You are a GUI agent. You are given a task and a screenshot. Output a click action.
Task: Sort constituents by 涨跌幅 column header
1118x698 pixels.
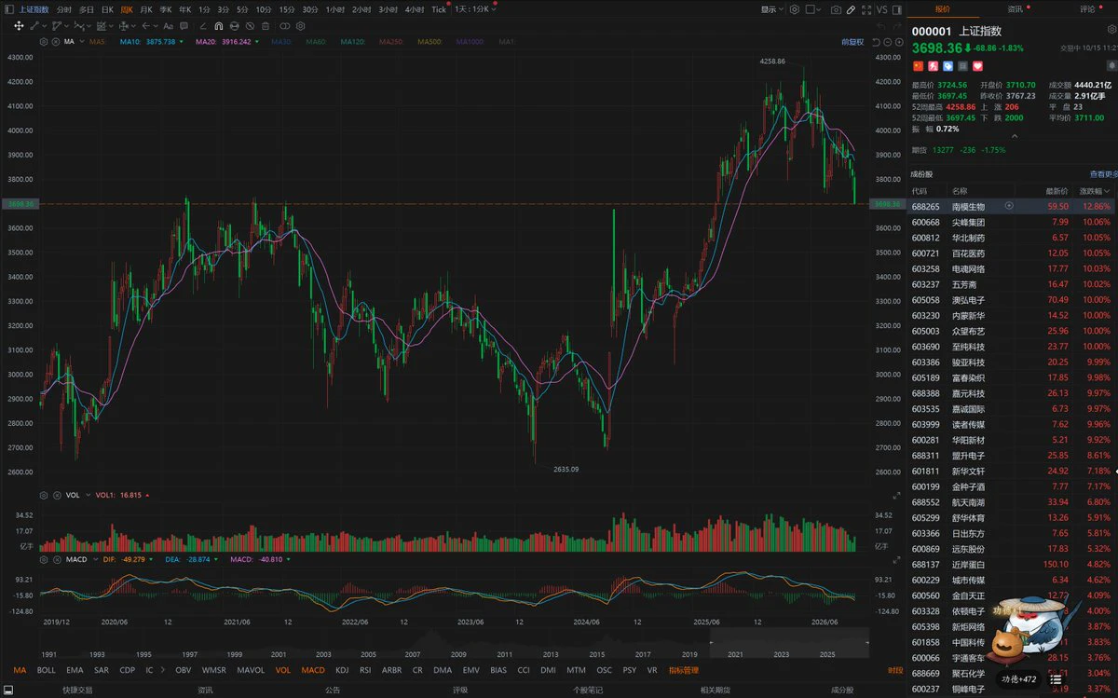[x=1097, y=191]
